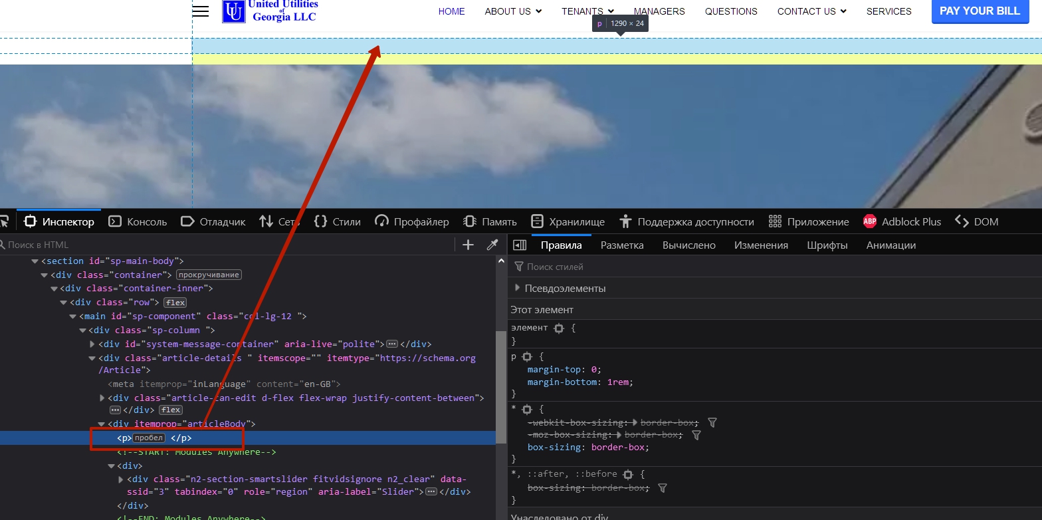Click United Utilities of Georgia logo

point(270,11)
